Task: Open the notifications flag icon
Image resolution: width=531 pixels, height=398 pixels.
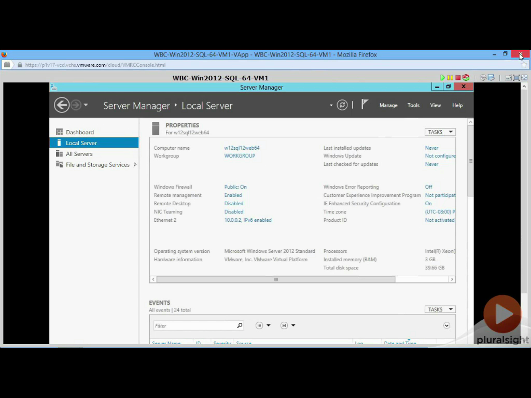Action: [365, 105]
